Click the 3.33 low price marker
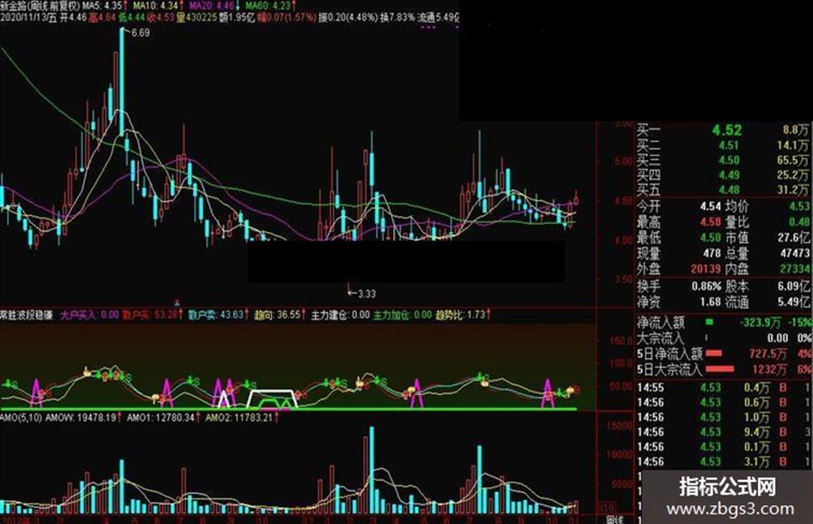This screenshot has width=813, height=524. [366, 293]
